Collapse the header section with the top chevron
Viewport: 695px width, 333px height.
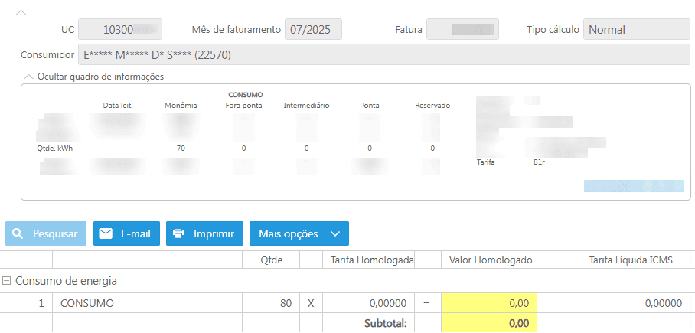21,13
